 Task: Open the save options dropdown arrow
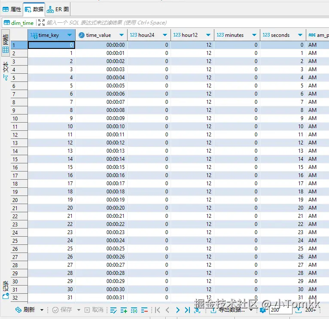79,310
